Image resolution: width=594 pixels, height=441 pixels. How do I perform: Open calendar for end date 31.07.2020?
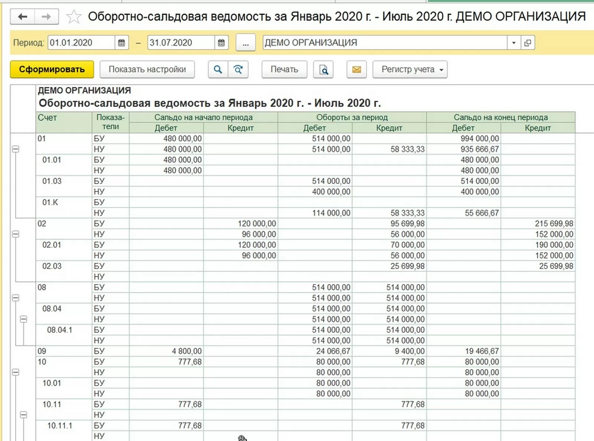[221, 43]
